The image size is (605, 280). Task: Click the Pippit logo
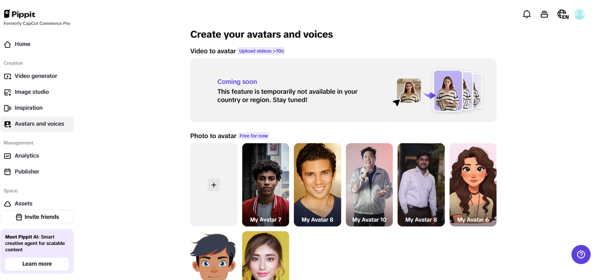[x=19, y=14]
